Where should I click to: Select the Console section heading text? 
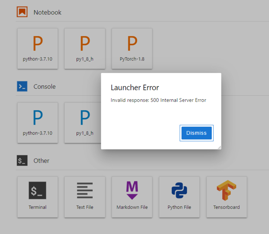pos(44,86)
